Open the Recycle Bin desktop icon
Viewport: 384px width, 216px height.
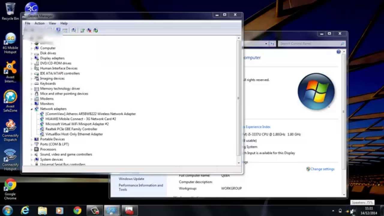10,11
